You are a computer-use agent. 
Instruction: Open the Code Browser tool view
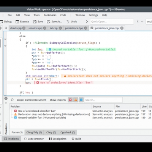(x=34, y=139)
